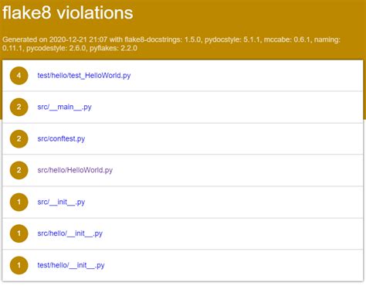This screenshot has width=366, height=286.
Task: Open the test/hello/__init__.py report link
Action: [x=71, y=265]
